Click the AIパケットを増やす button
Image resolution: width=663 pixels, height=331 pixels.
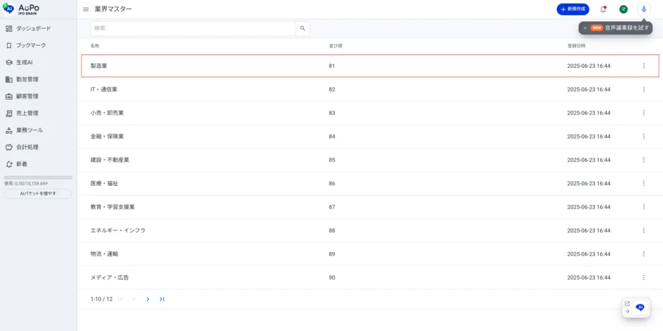(x=38, y=194)
